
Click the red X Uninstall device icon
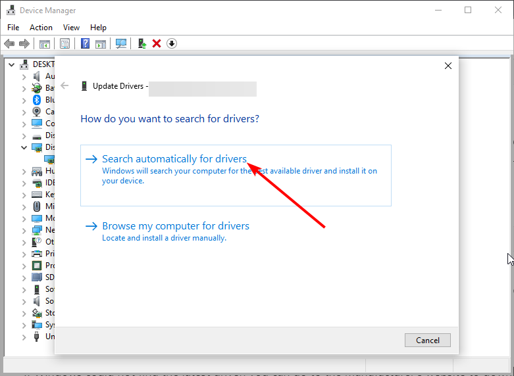click(157, 43)
